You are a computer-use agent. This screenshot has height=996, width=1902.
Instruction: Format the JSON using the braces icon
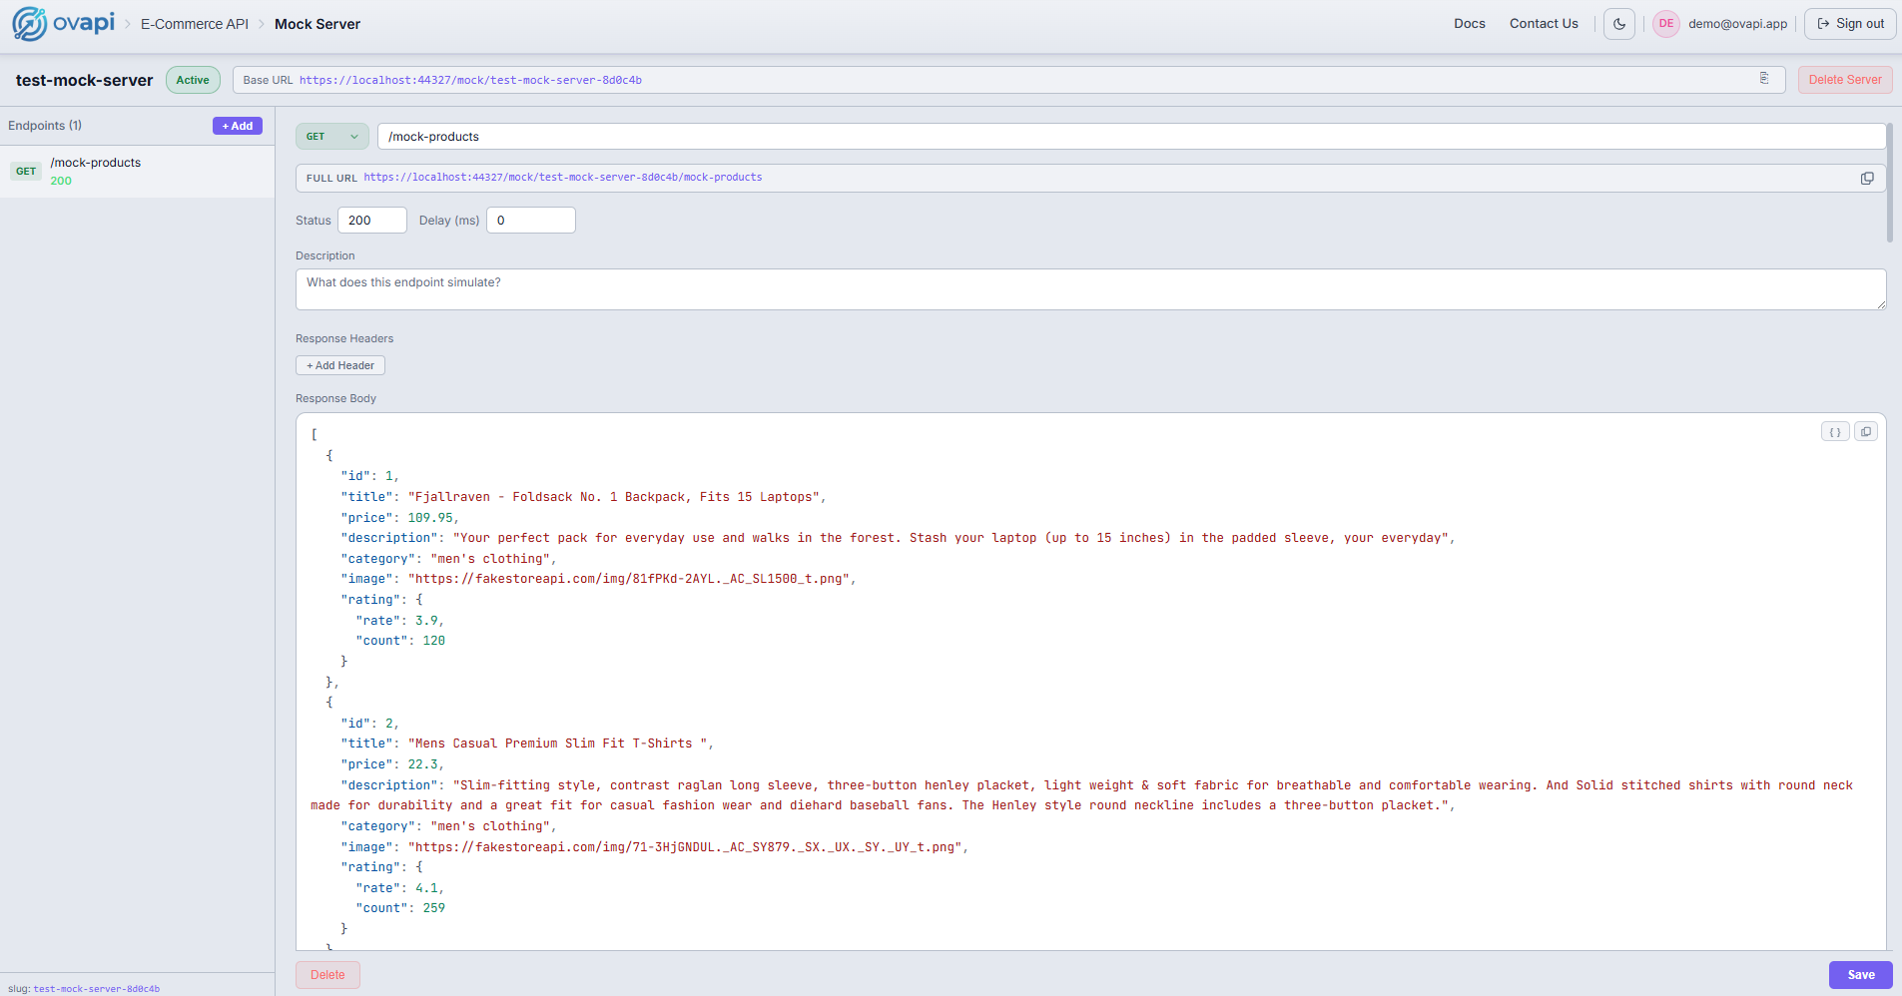(x=1835, y=431)
